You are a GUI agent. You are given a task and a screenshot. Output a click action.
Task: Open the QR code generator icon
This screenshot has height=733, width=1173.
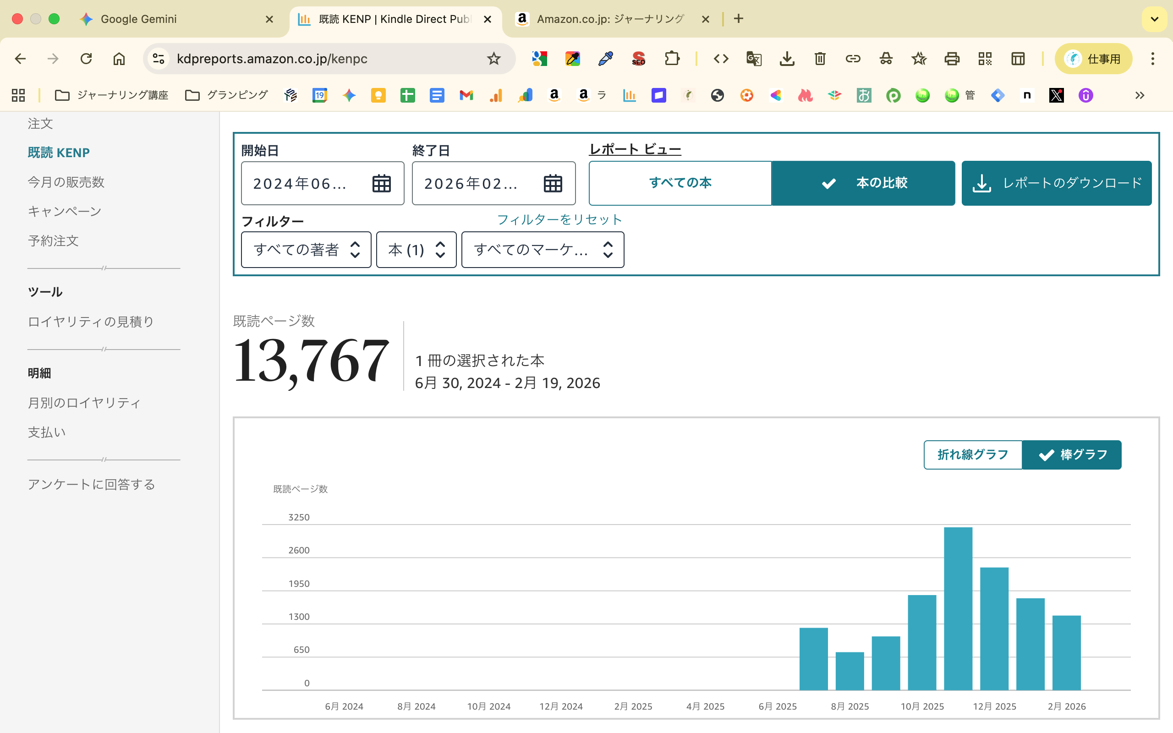tap(984, 59)
